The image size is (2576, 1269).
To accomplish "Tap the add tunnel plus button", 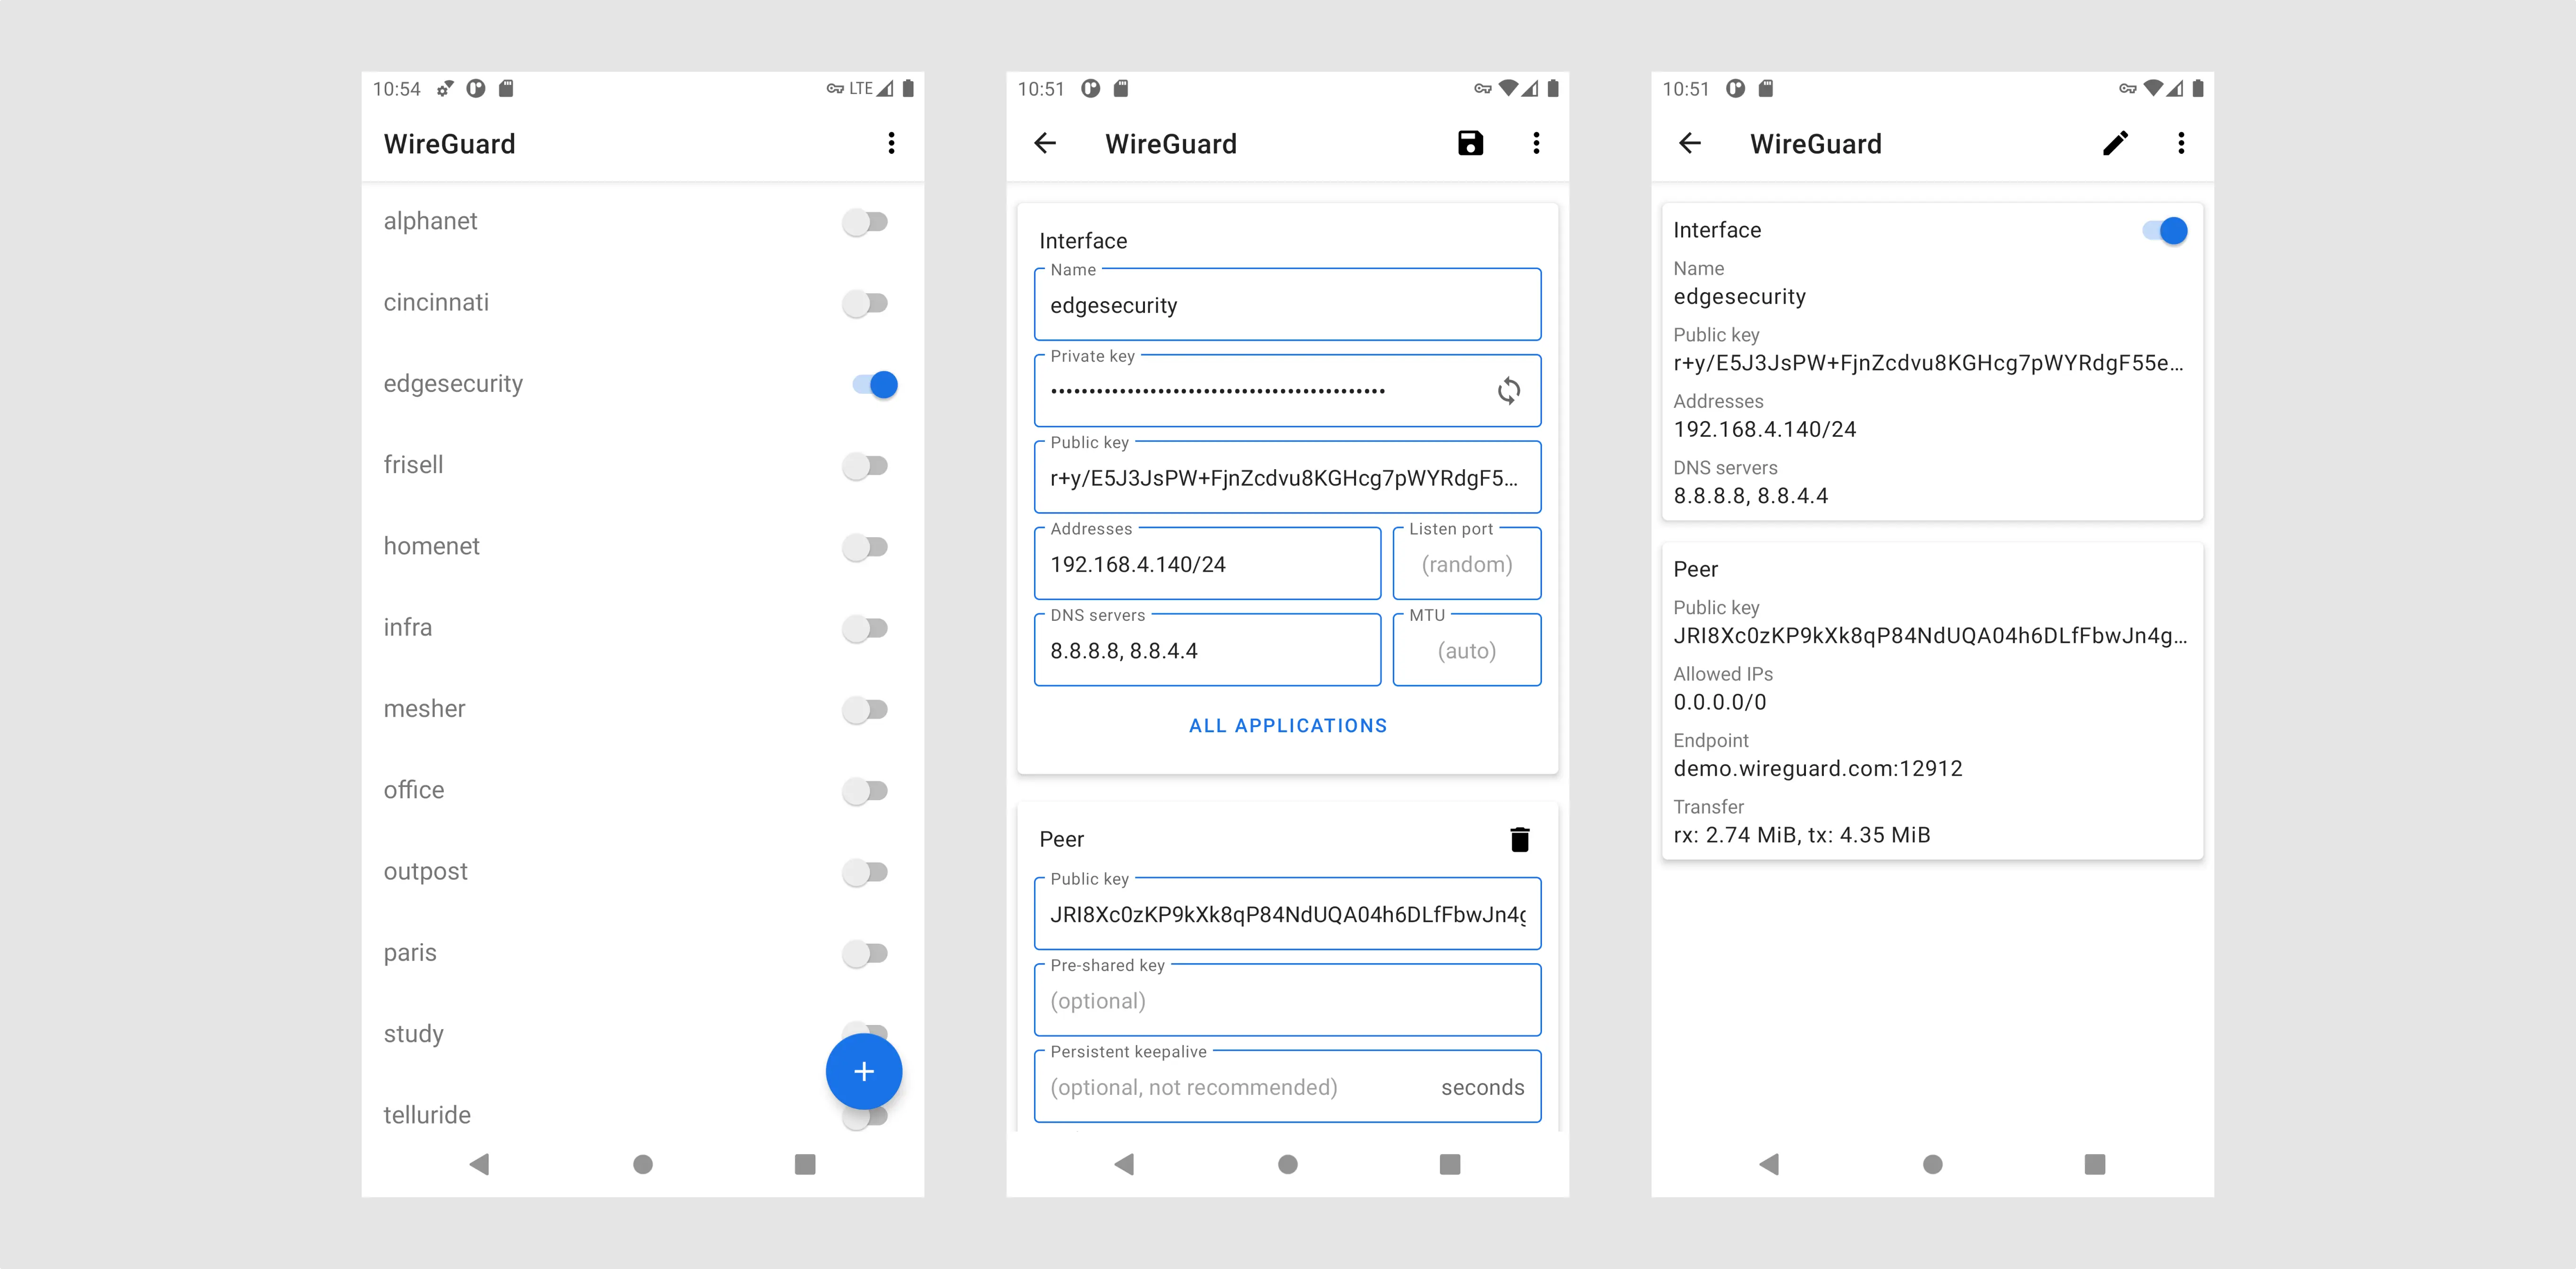I will (x=864, y=1071).
